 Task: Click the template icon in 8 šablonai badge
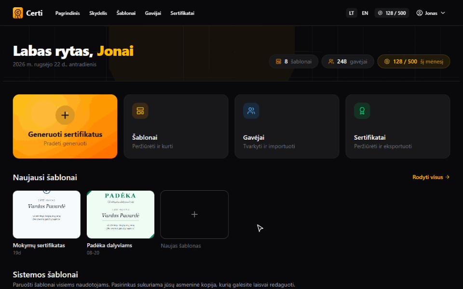pos(278,62)
